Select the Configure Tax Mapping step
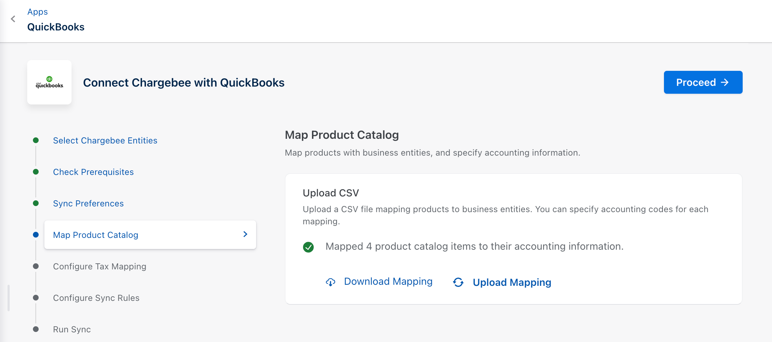Image resolution: width=772 pixels, height=342 pixels. point(99,267)
